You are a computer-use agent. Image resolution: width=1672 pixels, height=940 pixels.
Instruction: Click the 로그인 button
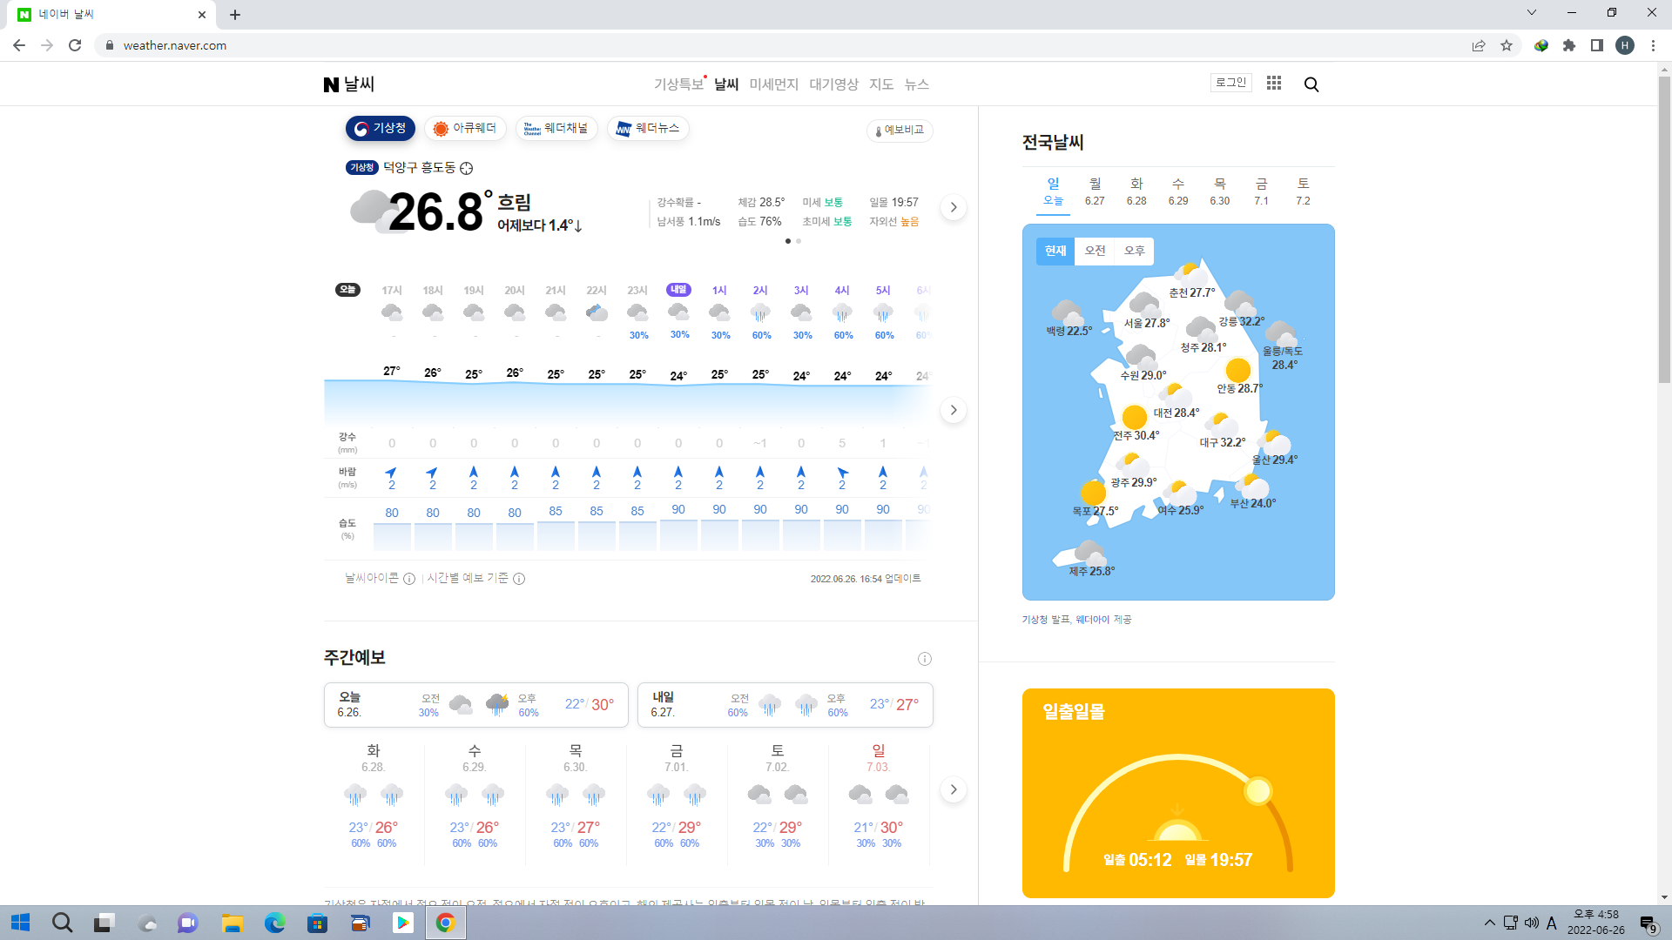[x=1230, y=83]
